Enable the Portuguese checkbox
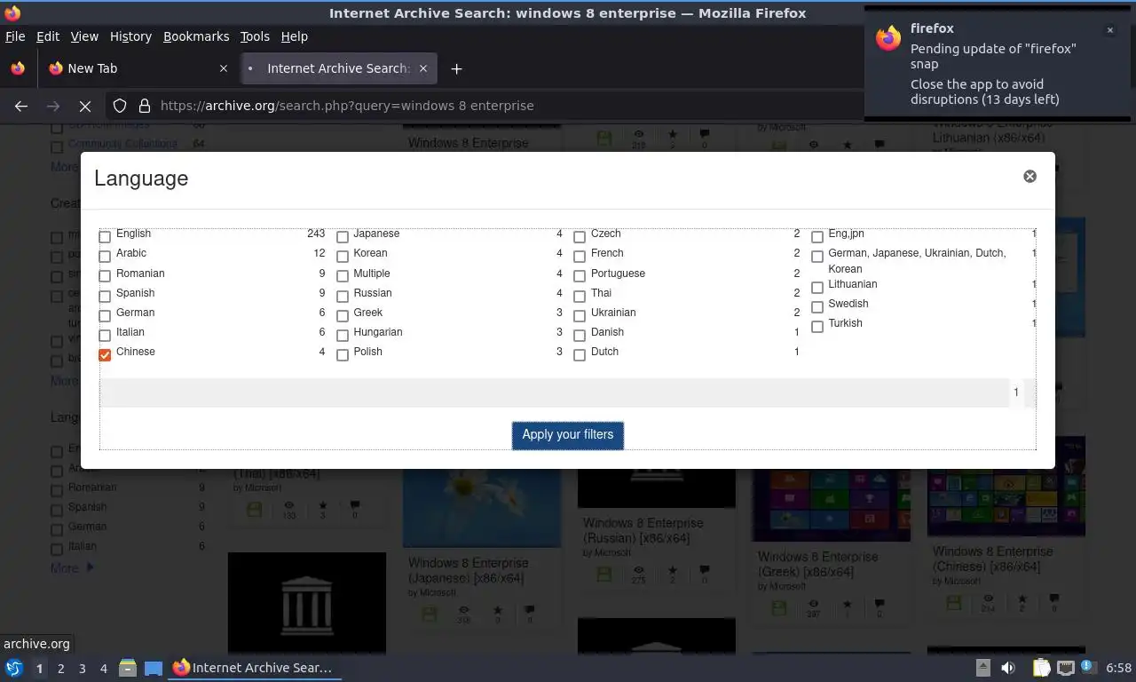Viewport: 1136px width, 682px height. (x=580, y=276)
